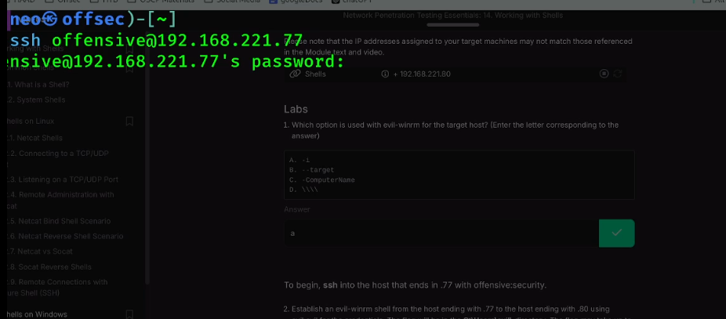
Task: Click answer option 'C. -ComputerName'
Action: coord(321,179)
